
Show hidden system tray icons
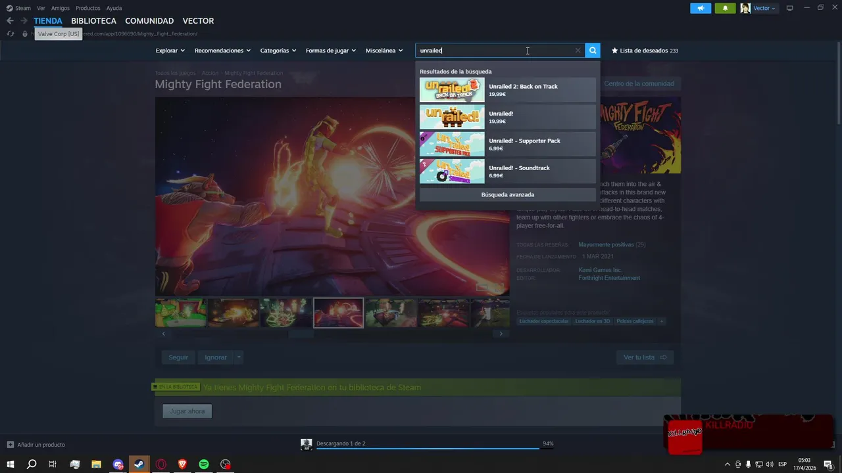727,464
